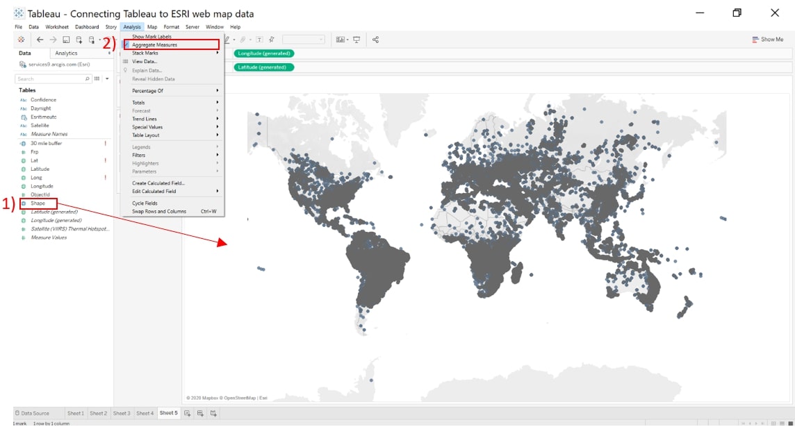
Task: Click the Show Me button
Action: point(768,40)
